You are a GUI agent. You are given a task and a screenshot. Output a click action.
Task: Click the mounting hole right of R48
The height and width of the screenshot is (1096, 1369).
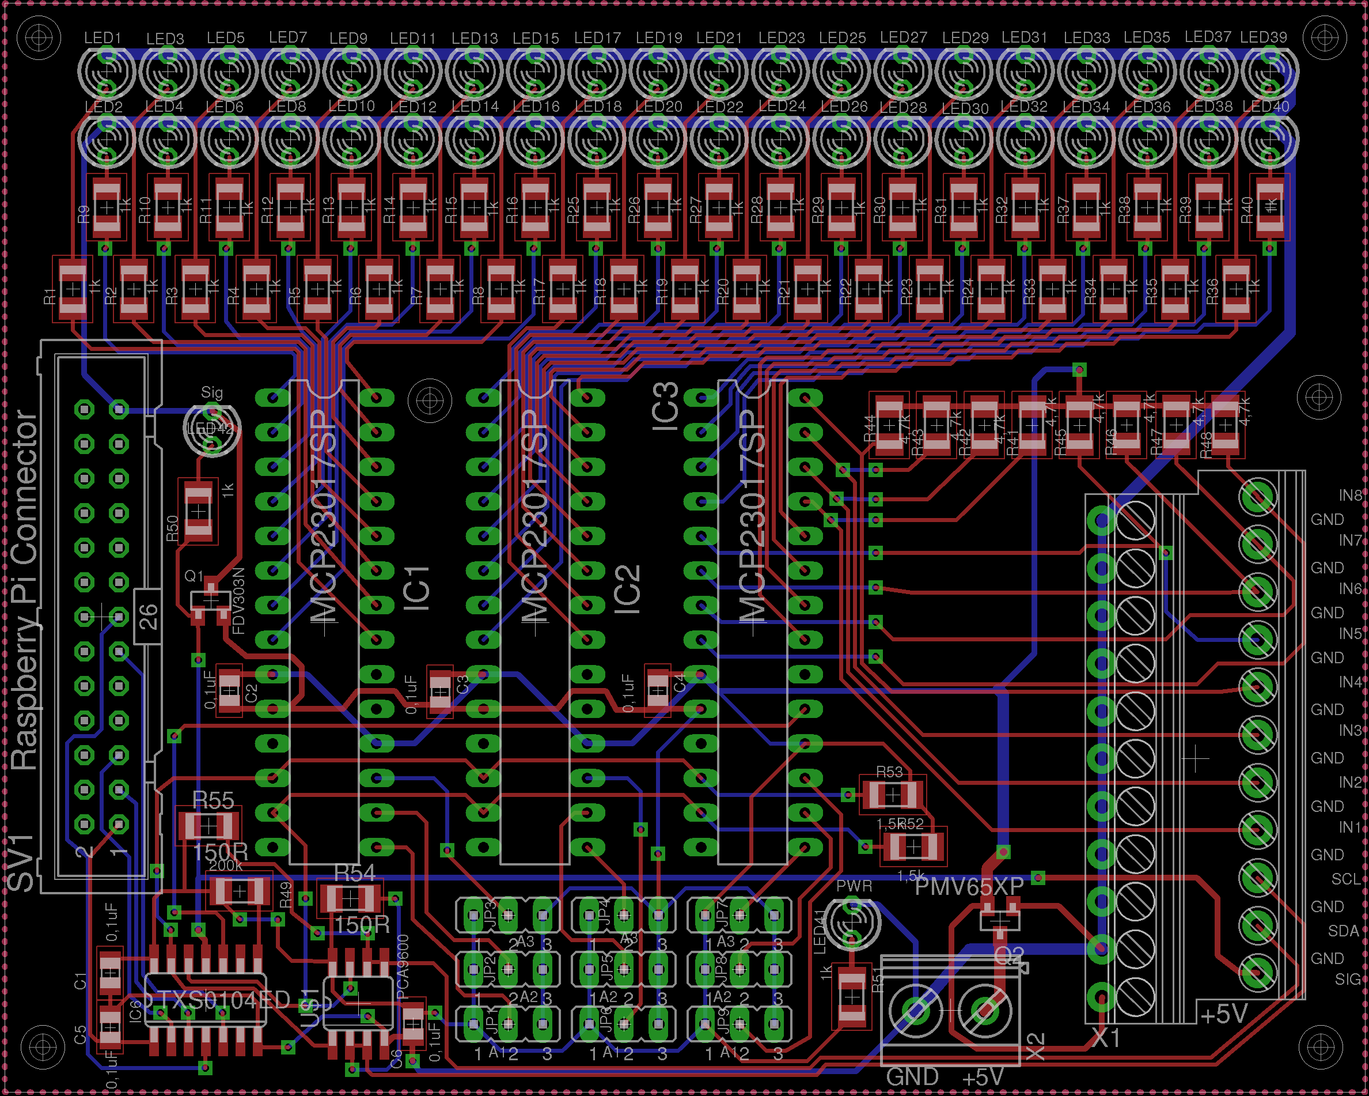click(x=1319, y=398)
